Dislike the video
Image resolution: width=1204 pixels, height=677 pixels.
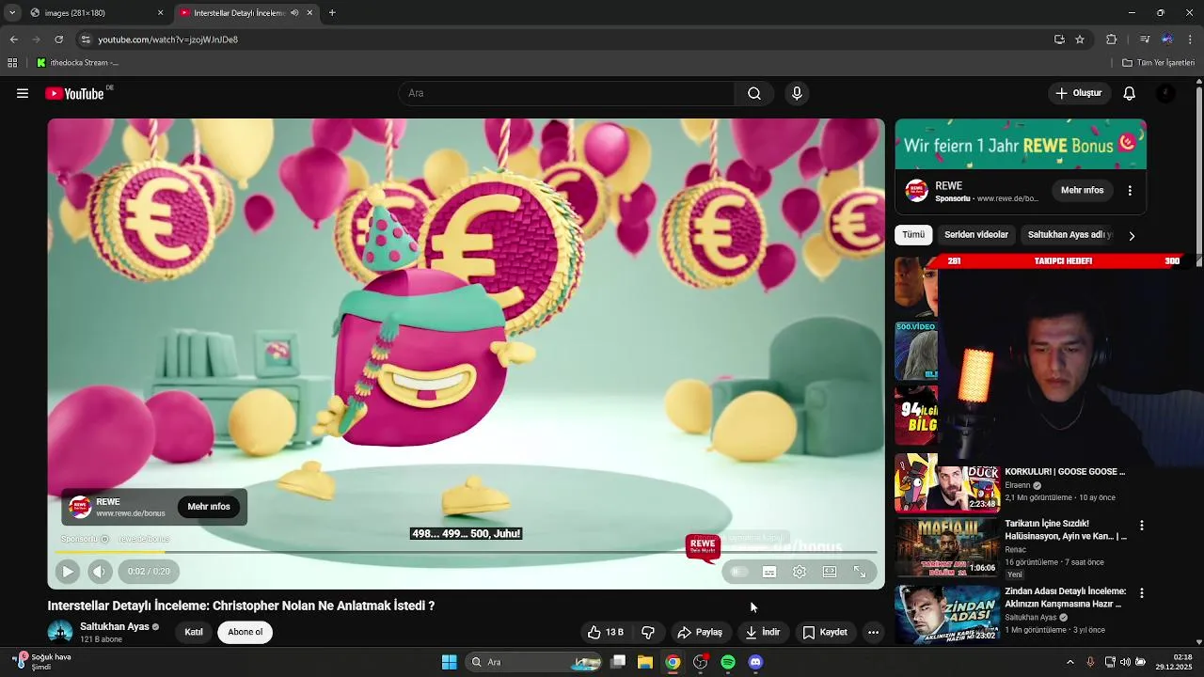(648, 632)
